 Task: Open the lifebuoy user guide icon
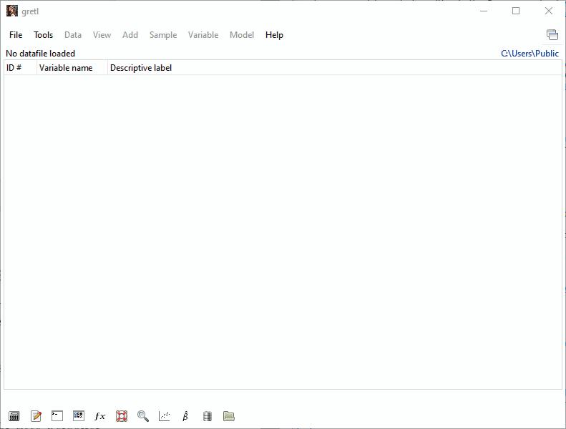click(x=122, y=416)
